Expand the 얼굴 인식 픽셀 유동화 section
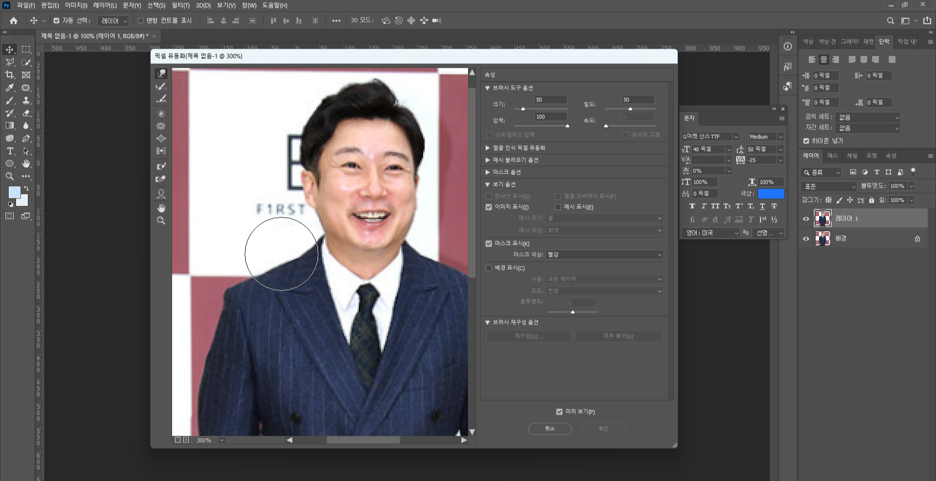This screenshot has width=936, height=481. pos(487,148)
